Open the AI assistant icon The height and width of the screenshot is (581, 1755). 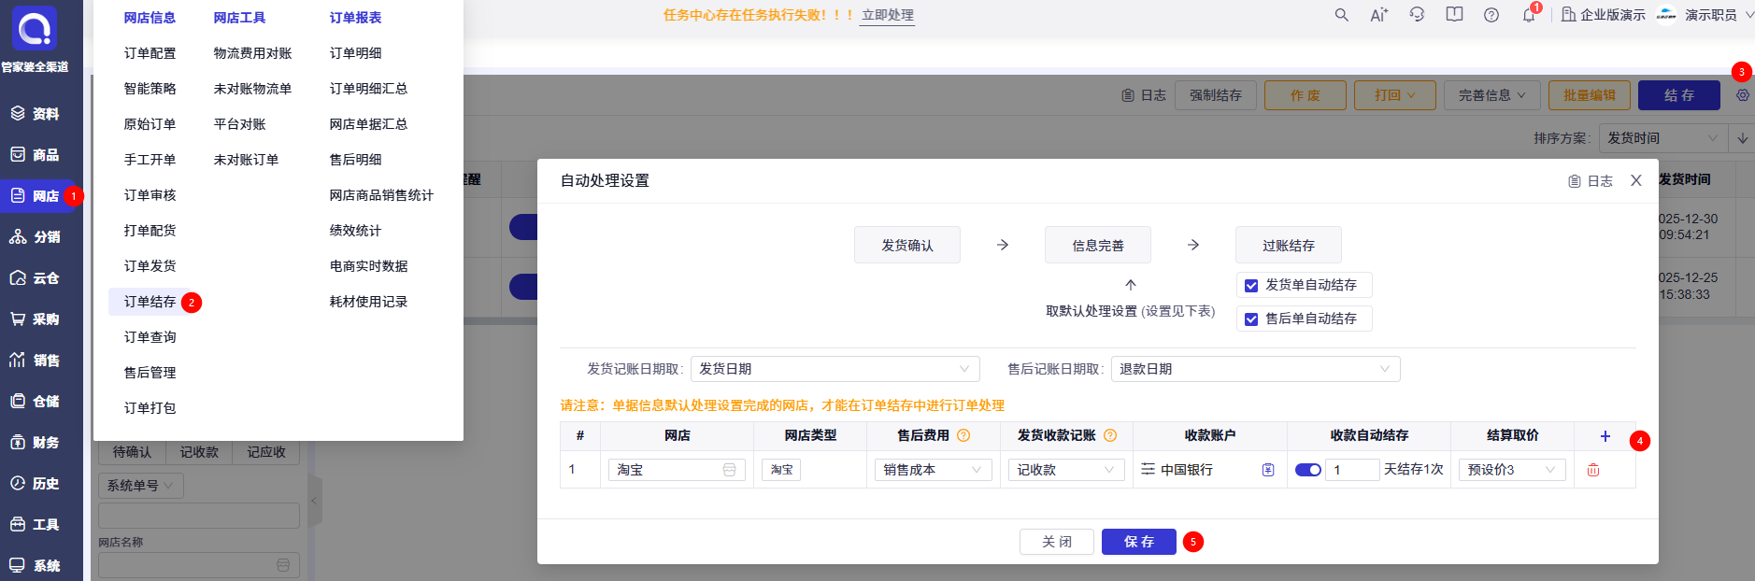(1378, 15)
